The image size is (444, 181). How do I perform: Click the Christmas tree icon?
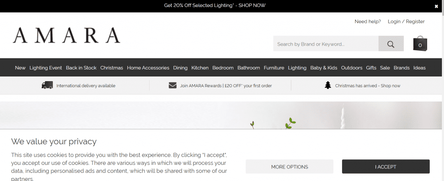(328, 86)
